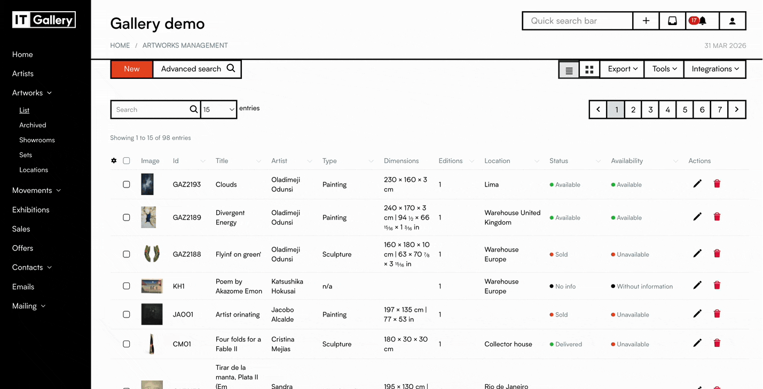Delete artwork GAZ2193 Clouds trash icon
Image resolution: width=763 pixels, height=389 pixels.
point(717,184)
